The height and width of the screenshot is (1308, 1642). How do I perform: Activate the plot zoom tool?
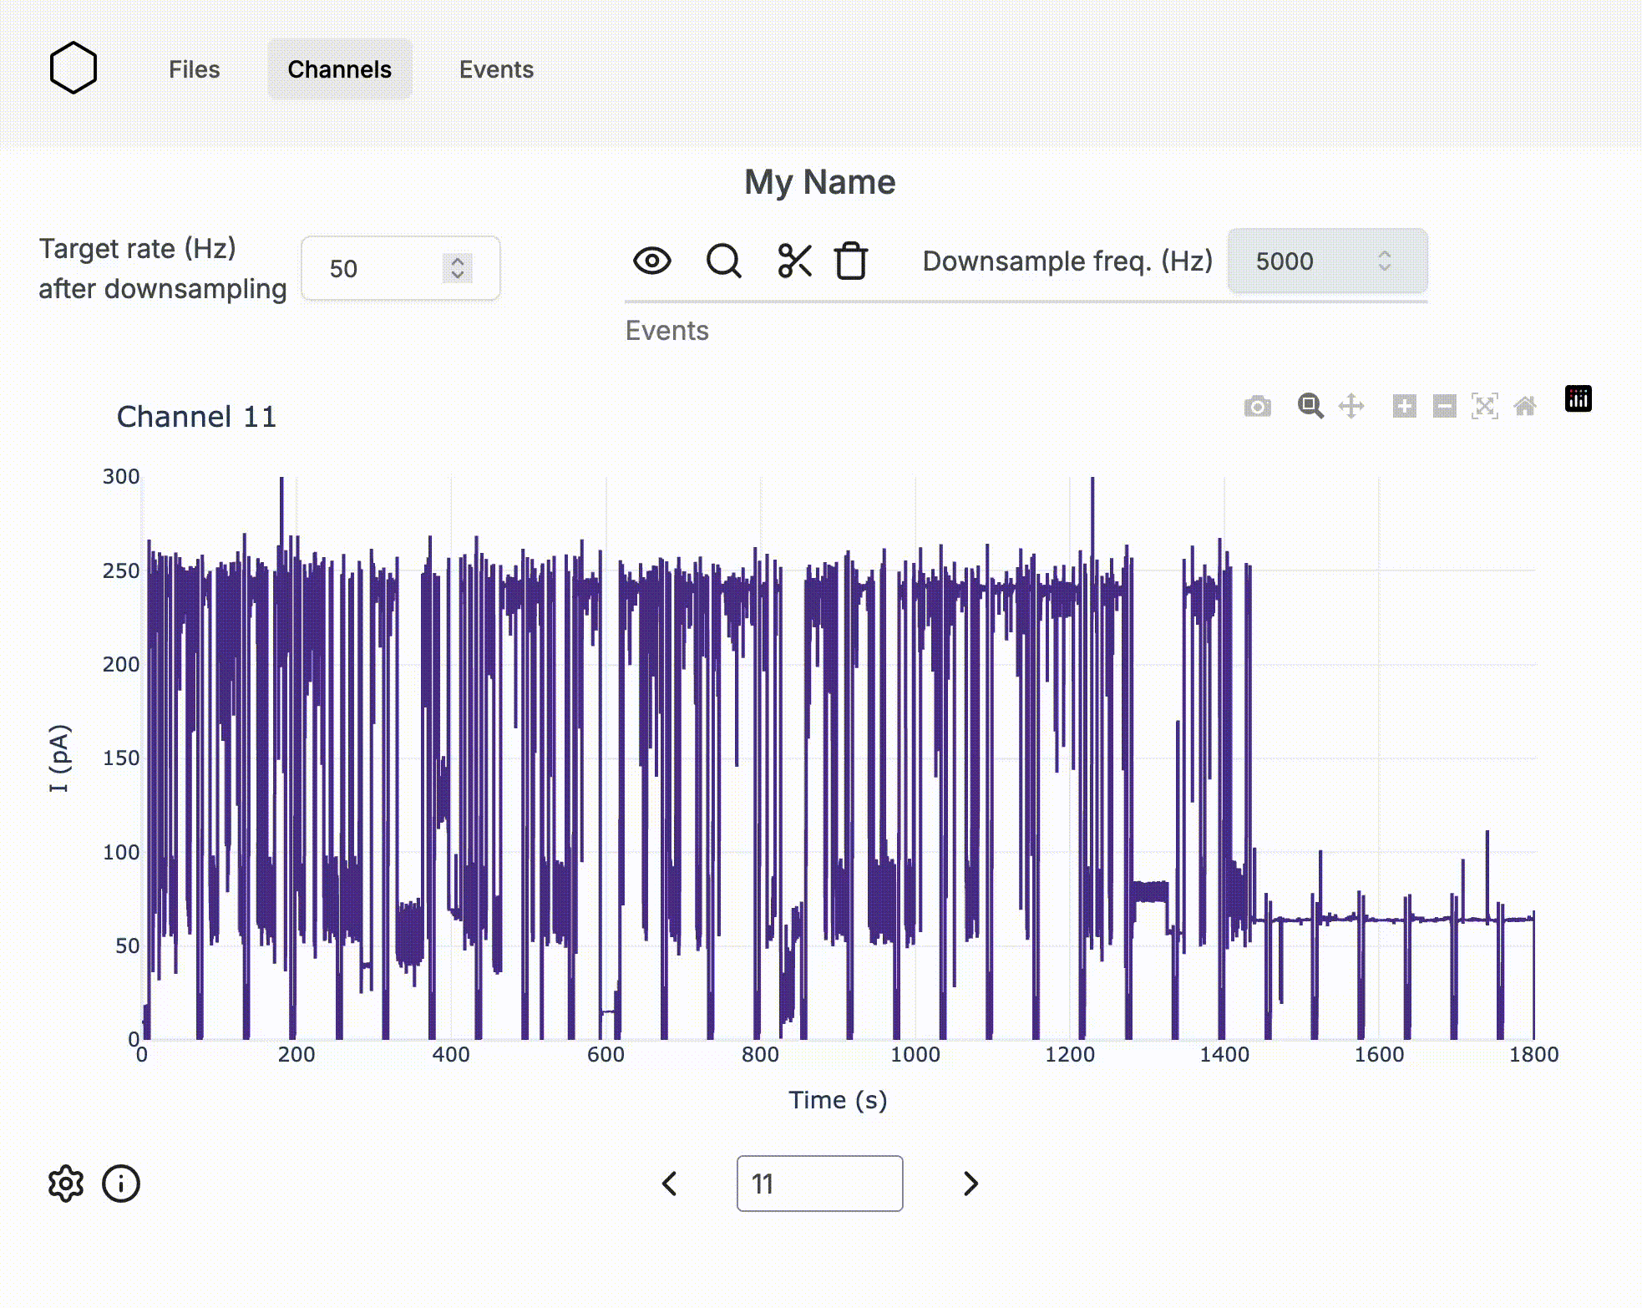[1310, 406]
